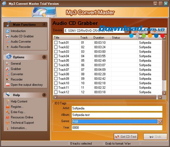Viewport: 170px width, 147px height.
Task: Collapse the Main Functions panel
Action: pyautogui.click(x=44, y=25)
